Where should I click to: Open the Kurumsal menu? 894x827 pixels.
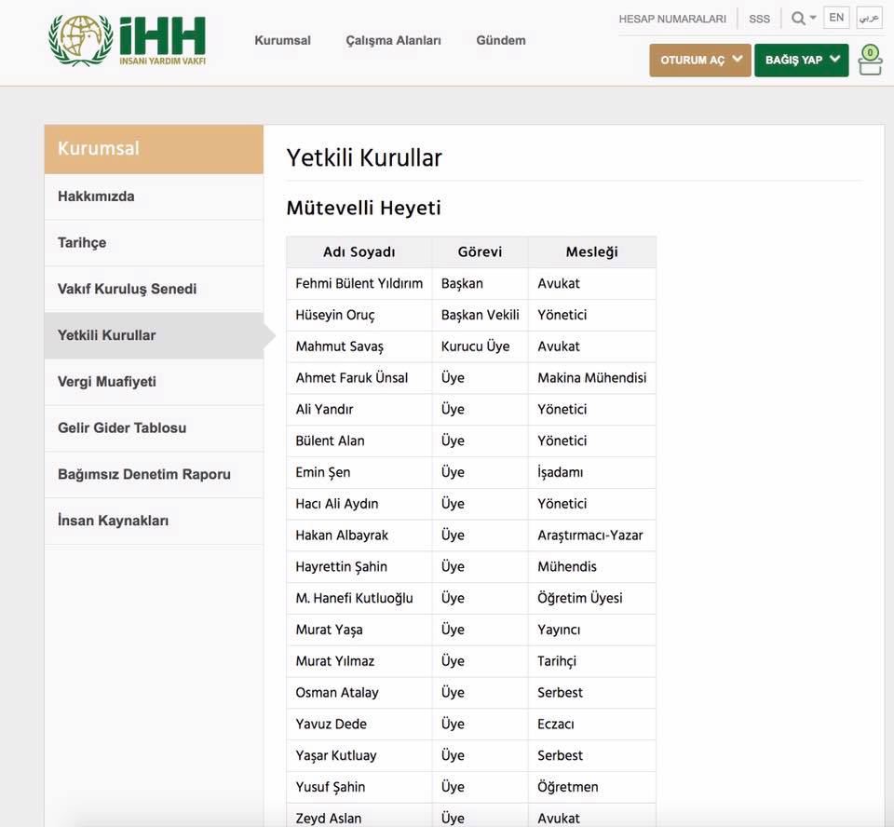(x=282, y=40)
